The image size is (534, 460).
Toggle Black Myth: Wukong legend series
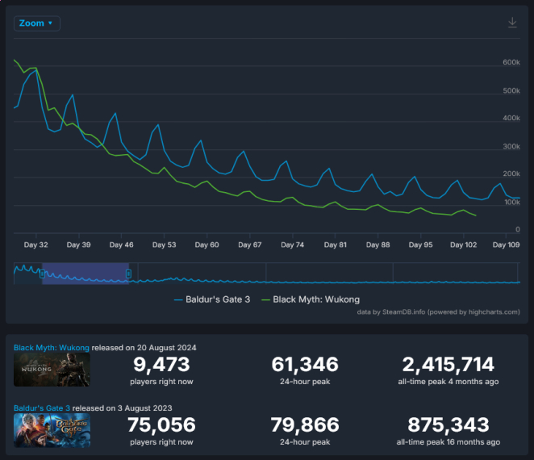pos(311,299)
